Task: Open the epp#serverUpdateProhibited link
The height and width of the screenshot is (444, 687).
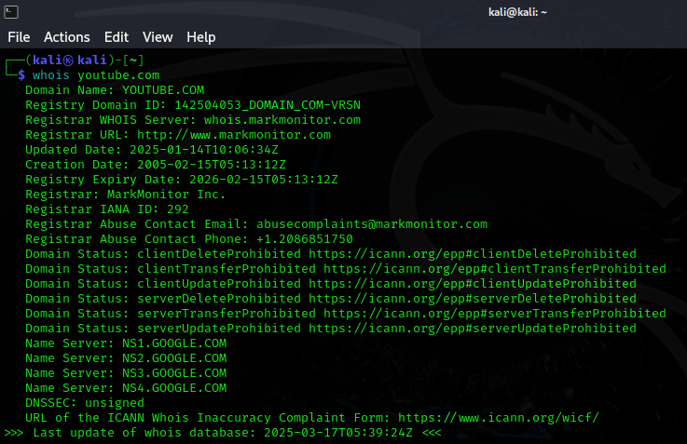Action: pyautogui.click(x=473, y=328)
